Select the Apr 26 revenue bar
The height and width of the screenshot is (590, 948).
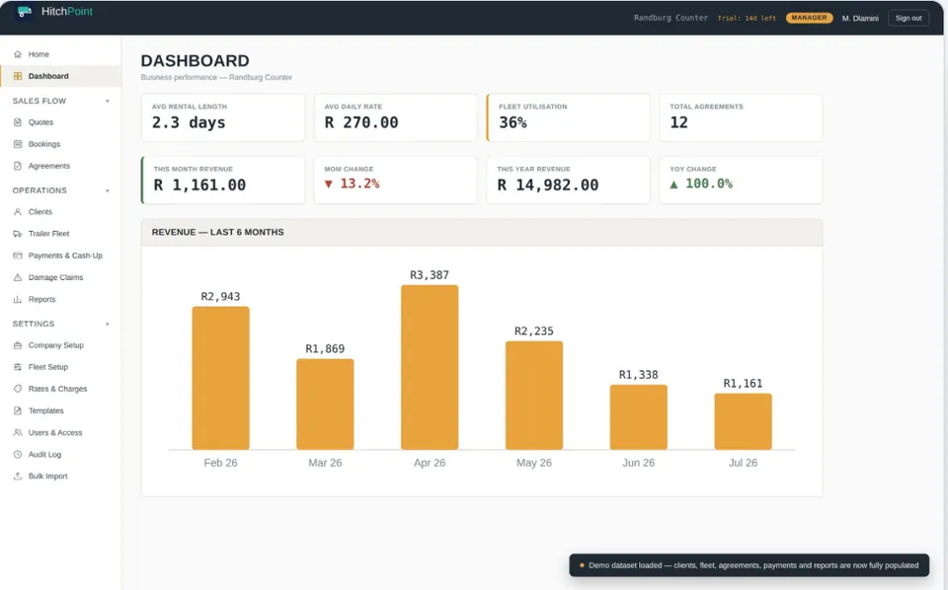pyautogui.click(x=430, y=367)
